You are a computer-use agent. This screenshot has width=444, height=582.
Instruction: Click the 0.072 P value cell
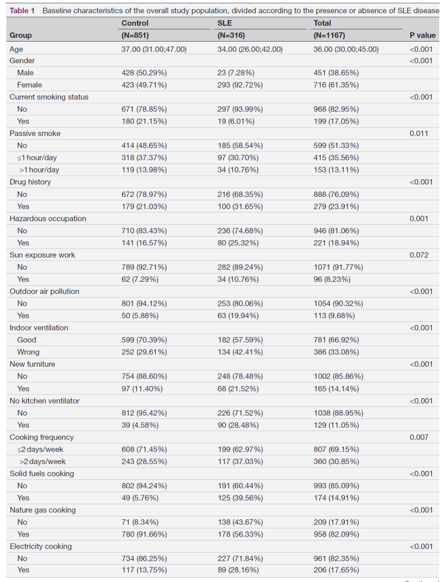[x=418, y=255]
